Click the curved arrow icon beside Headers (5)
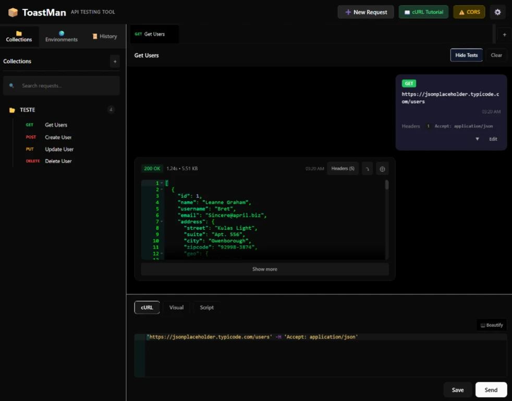The image size is (512, 401). pyautogui.click(x=367, y=169)
